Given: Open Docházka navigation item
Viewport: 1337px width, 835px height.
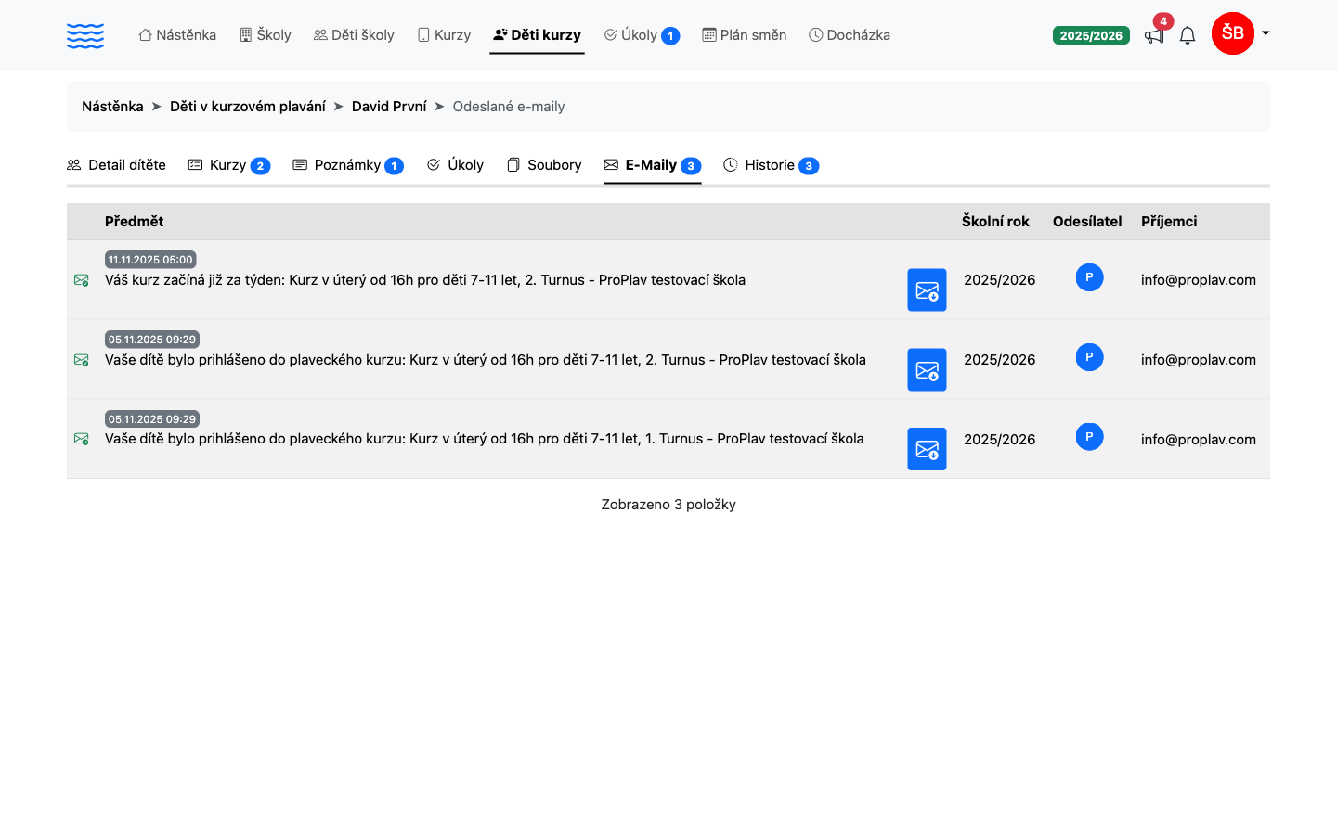Looking at the screenshot, I should click(850, 35).
